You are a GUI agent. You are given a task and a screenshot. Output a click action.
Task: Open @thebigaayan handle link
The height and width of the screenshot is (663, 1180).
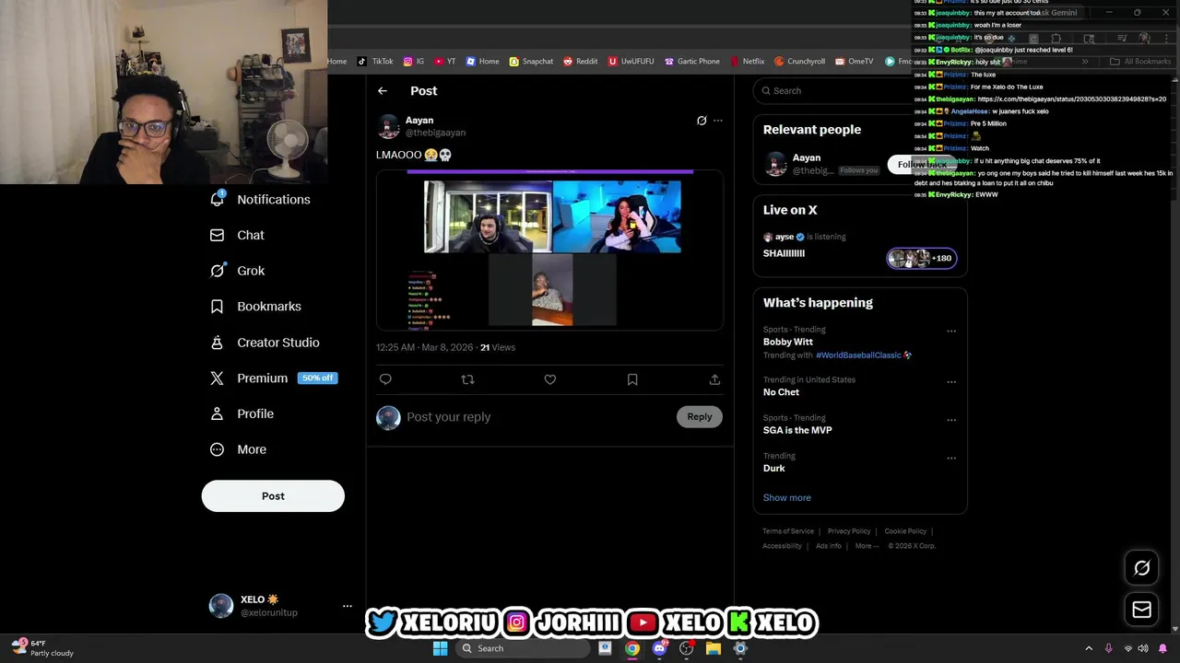click(x=435, y=133)
